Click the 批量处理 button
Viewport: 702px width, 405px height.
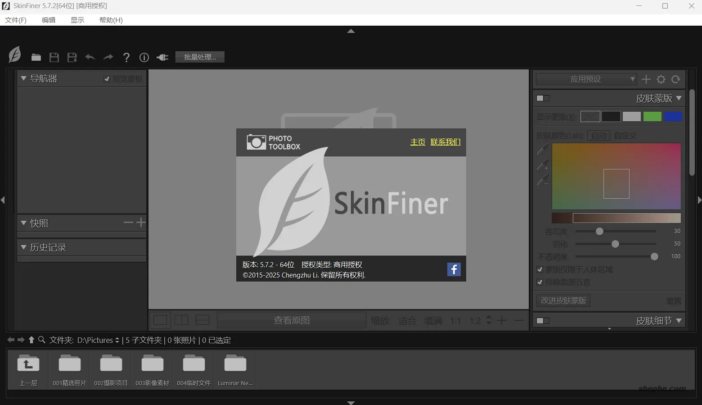200,57
